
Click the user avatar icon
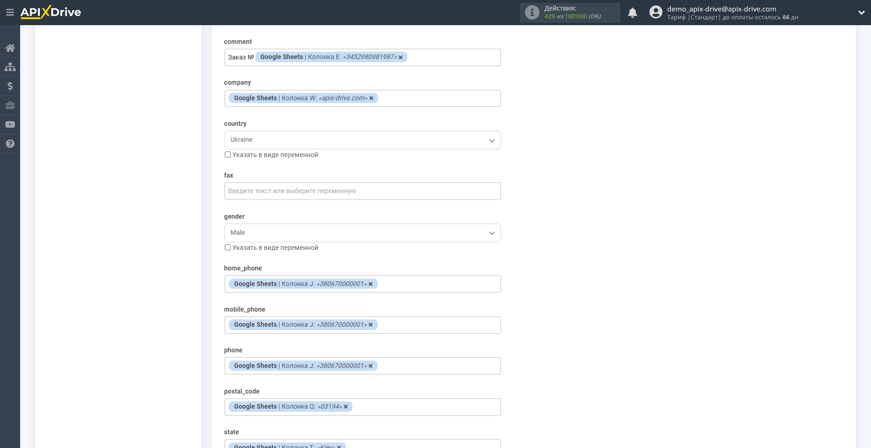[x=655, y=12]
